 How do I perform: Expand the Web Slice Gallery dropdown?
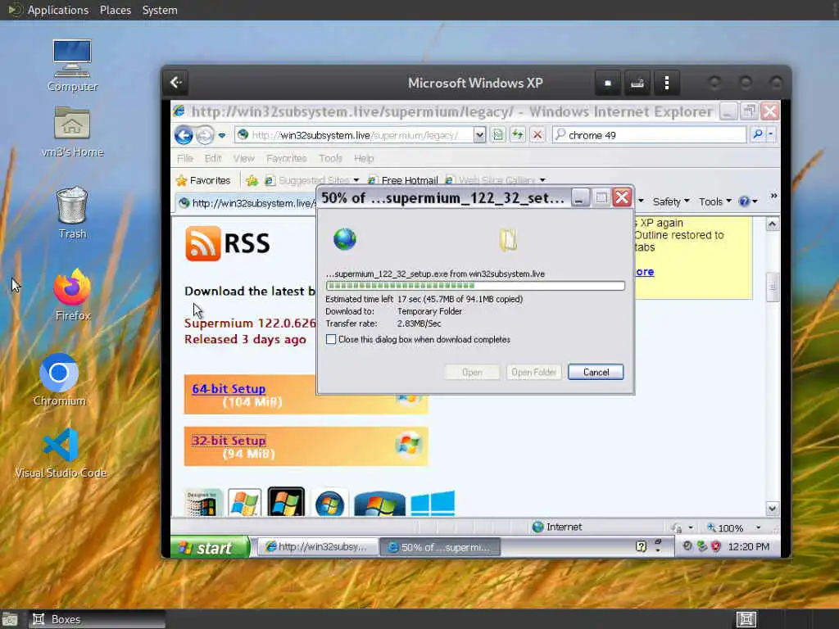click(542, 180)
